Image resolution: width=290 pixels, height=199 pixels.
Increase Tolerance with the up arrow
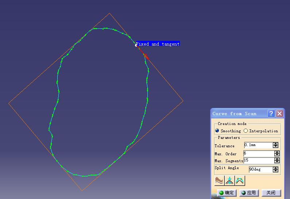(275, 144)
